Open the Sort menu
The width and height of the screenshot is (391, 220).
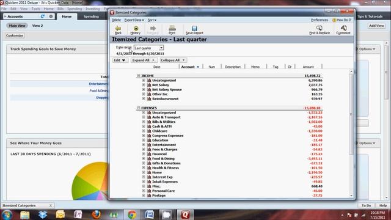click(152, 20)
